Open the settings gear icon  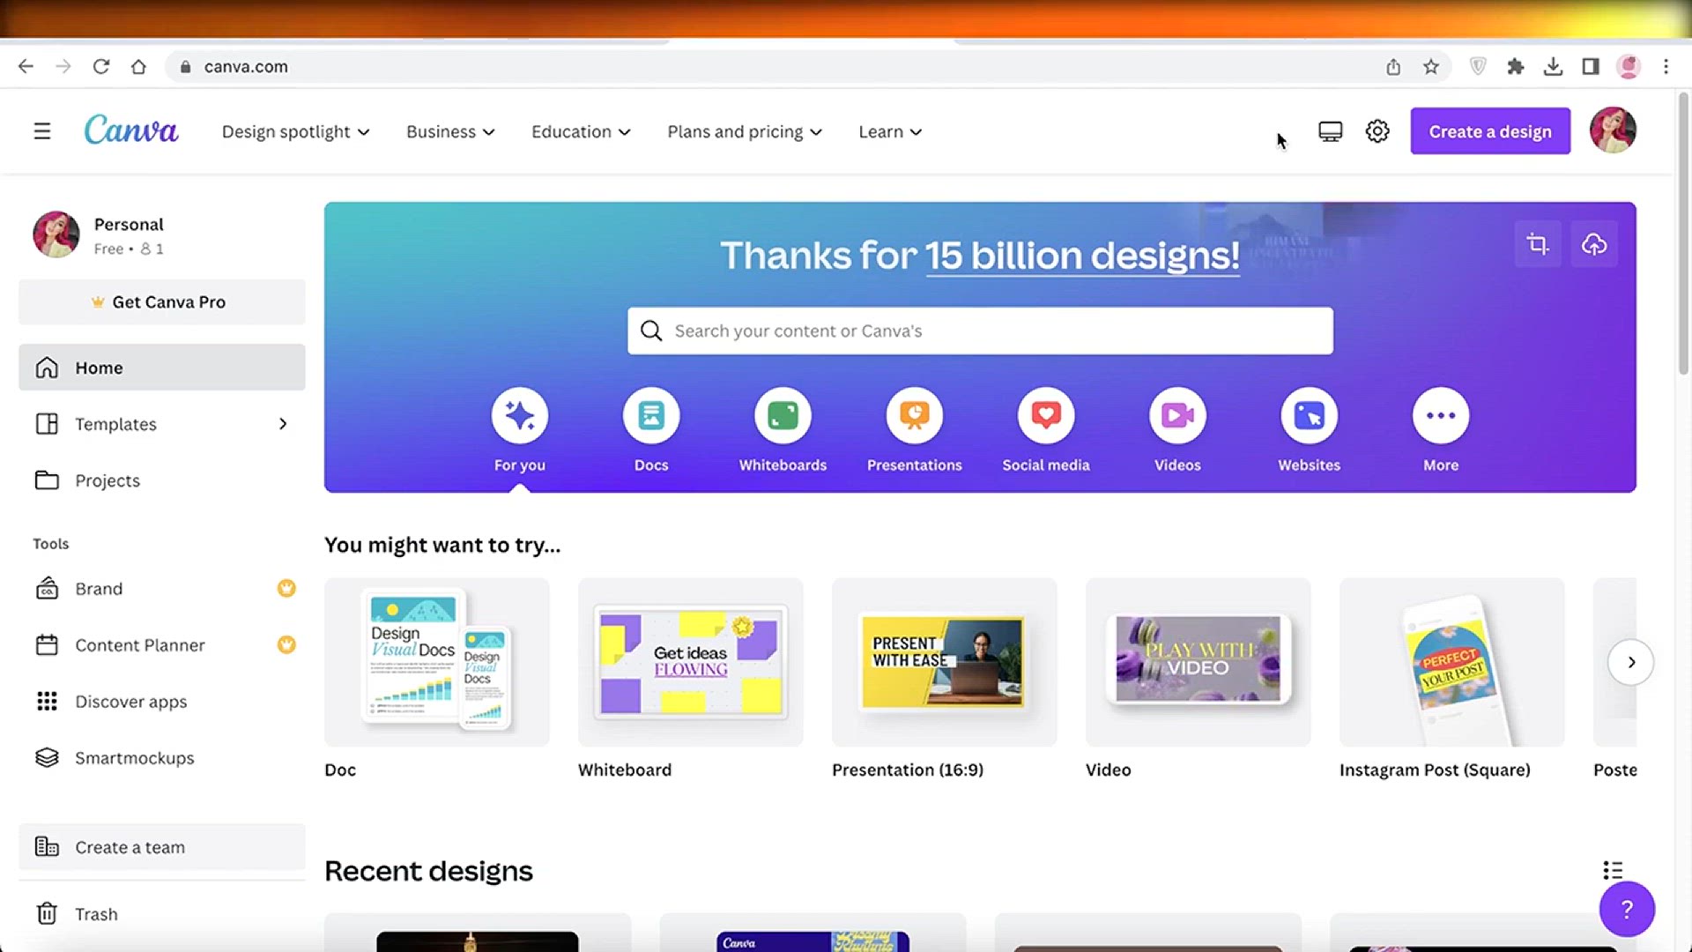(1377, 131)
